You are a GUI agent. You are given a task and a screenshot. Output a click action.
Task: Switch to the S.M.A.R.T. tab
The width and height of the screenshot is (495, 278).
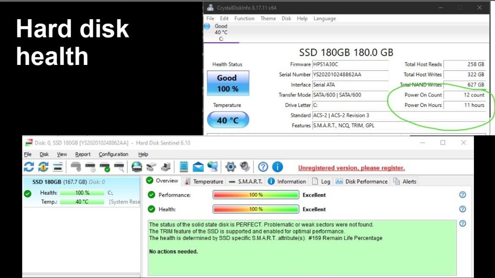point(245,182)
